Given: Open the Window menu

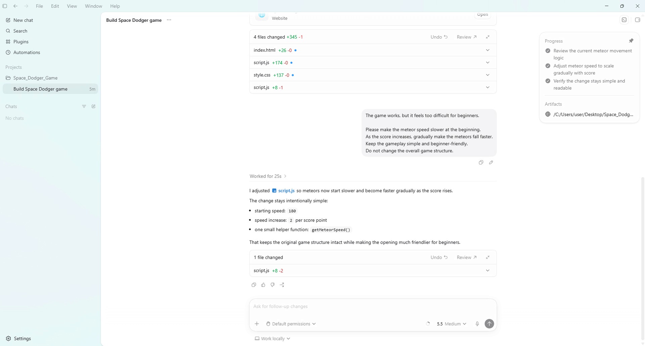Looking at the screenshot, I should (x=93, y=6).
